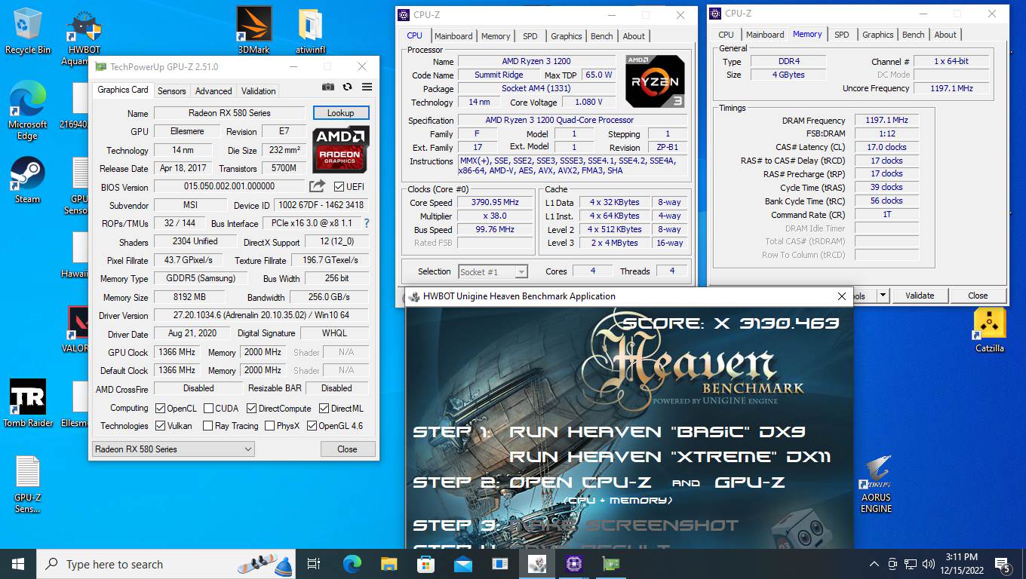Open the Tools dropdown arrow beside Validate
Viewport: 1026px width, 579px height.
(x=883, y=296)
